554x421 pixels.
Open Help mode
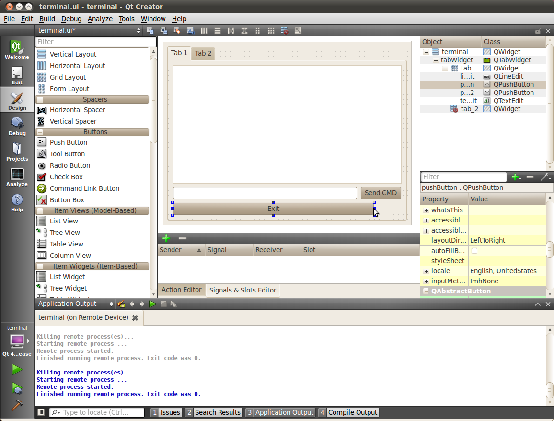[x=17, y=203]
